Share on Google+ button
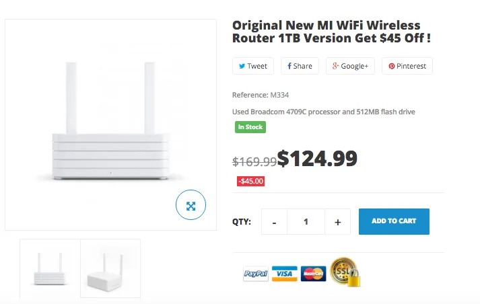This screenshot has width=480, height=304. 350,66
